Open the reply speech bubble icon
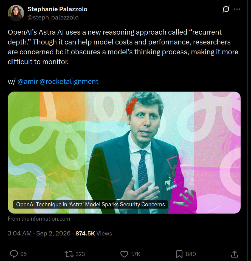 pyautogui.click(x=14, y=254)
